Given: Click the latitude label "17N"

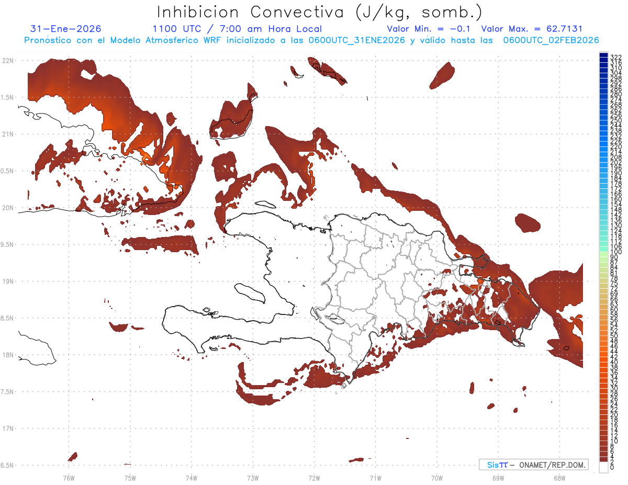Looking at the screenshot, I should pos(8,428).
